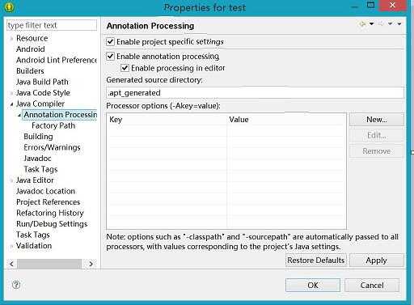The height and width of the screenshot is (305, 414).
Task: Click the Generated source directory field
Action: 255,93
